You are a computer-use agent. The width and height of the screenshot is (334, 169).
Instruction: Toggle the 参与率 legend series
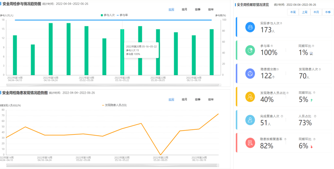click(122, 15)
